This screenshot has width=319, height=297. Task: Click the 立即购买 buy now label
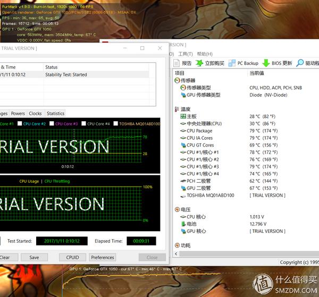click(214, 63)
